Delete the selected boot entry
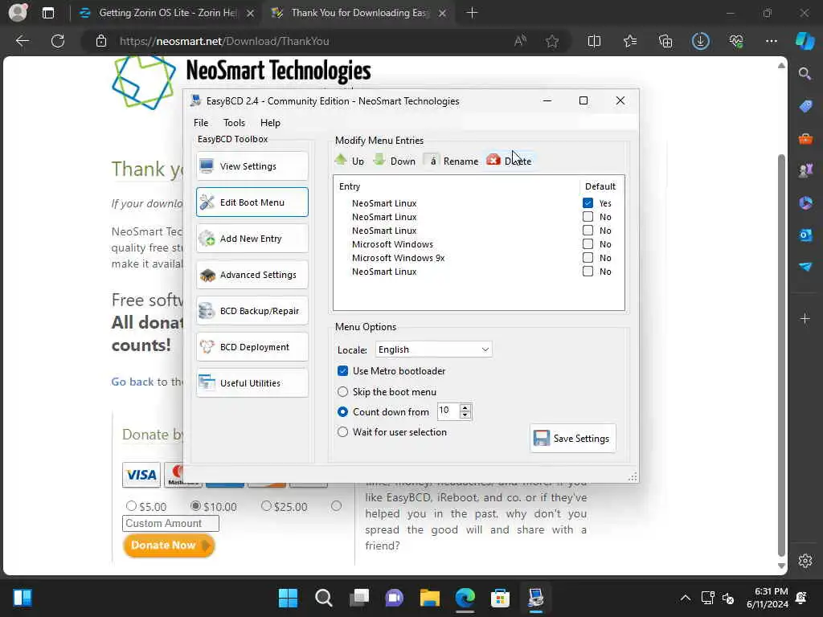Screen dimensions: 823x617 509,161
